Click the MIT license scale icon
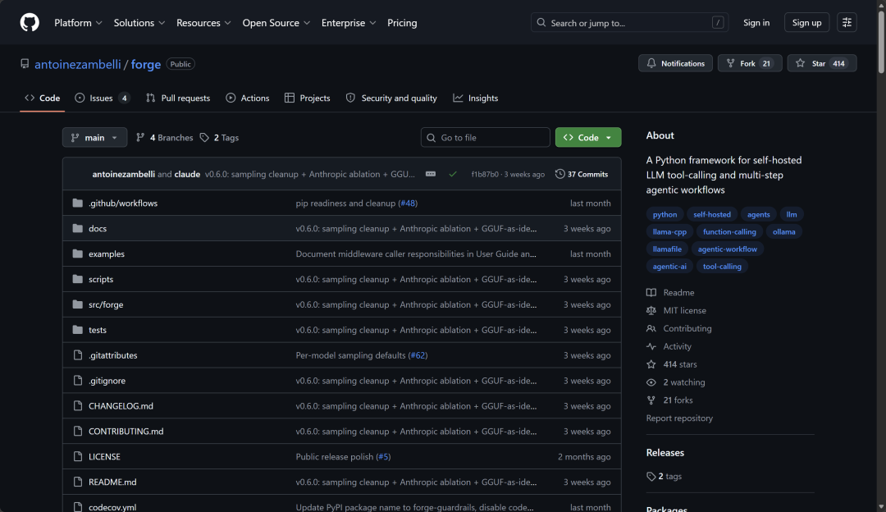886x512 pixels. (x=651, y=310)
